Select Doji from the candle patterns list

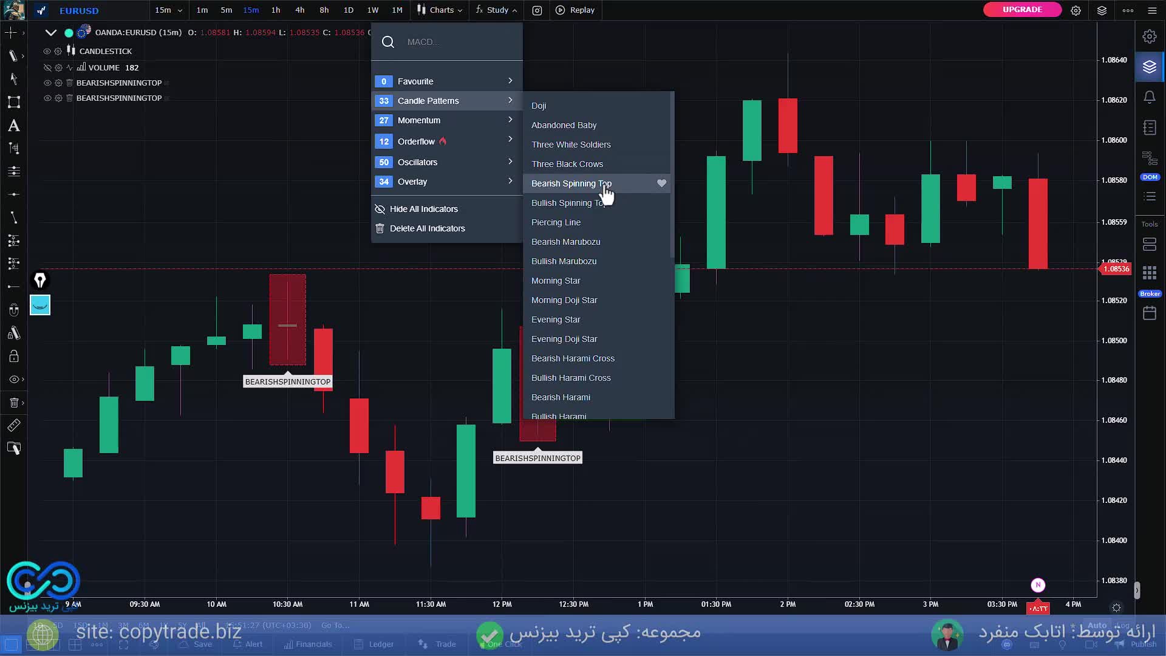[539, 105]
